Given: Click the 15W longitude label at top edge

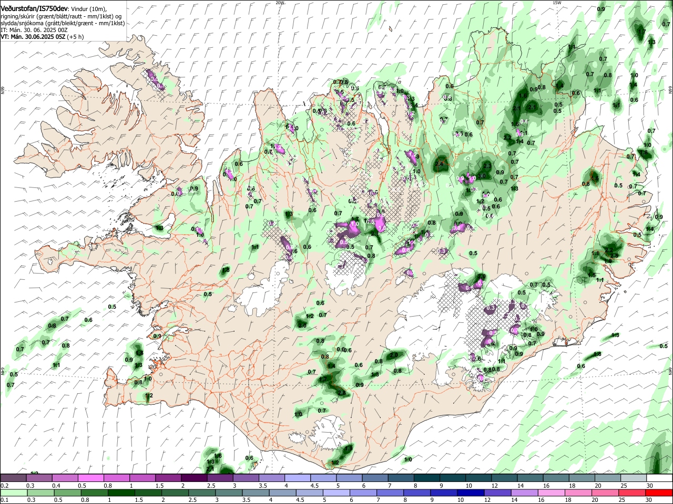Looking at the screenshot, I should coord(557,3).
